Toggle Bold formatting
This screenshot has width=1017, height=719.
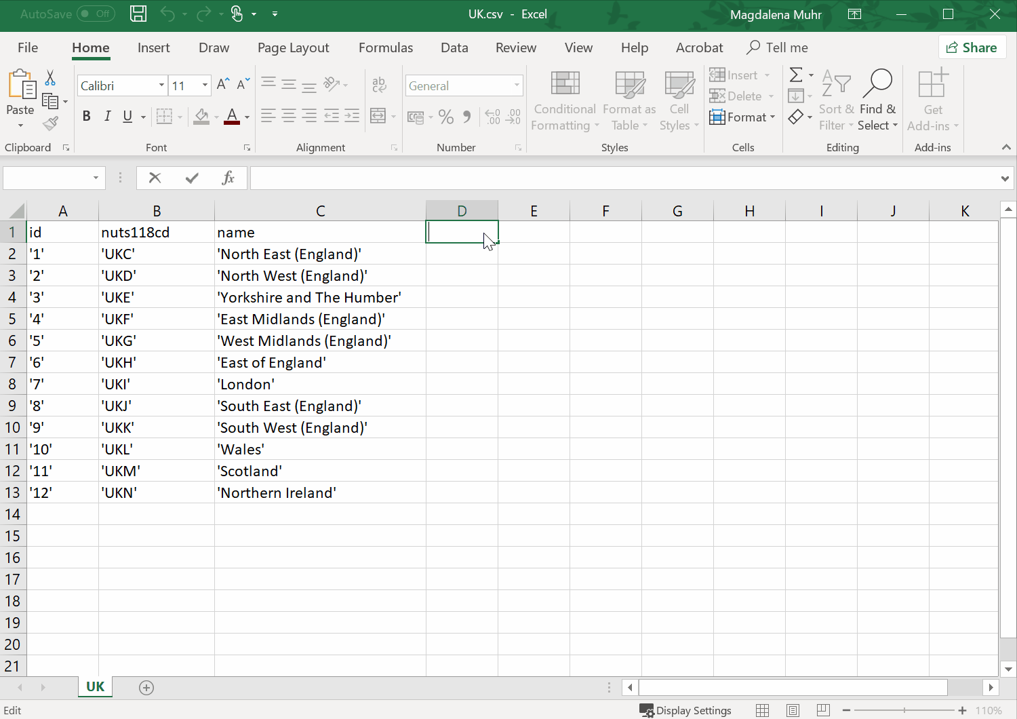[x=87, y=116]
